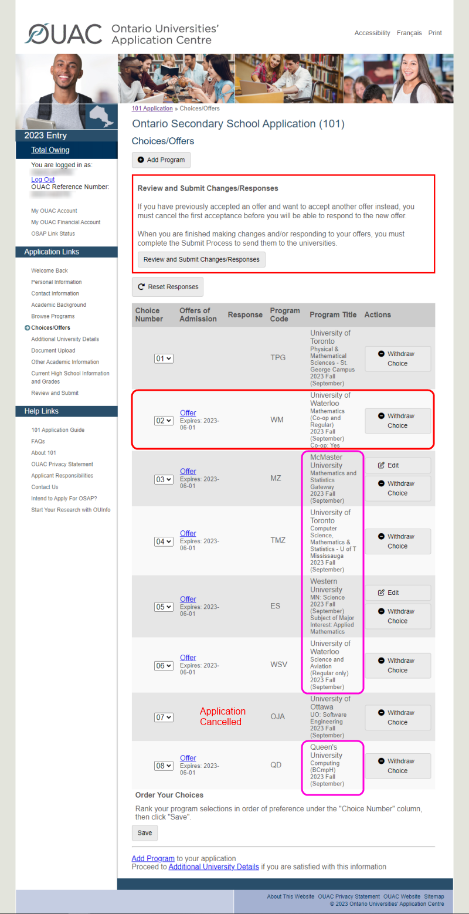Open choice number dropdown showing 08
The image size is (469, 914).
click(x=164, y=766)
